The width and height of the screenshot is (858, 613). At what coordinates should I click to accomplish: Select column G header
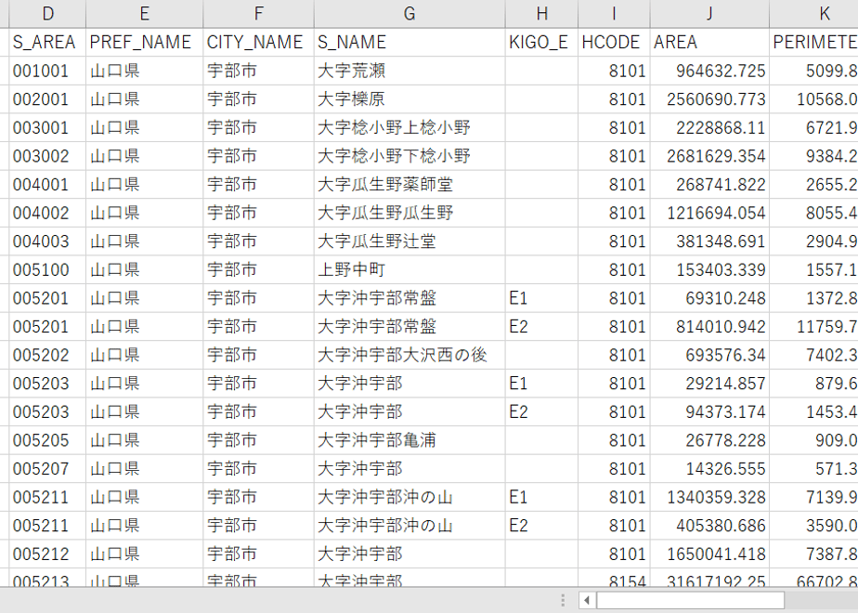click(x=409, y=14)
